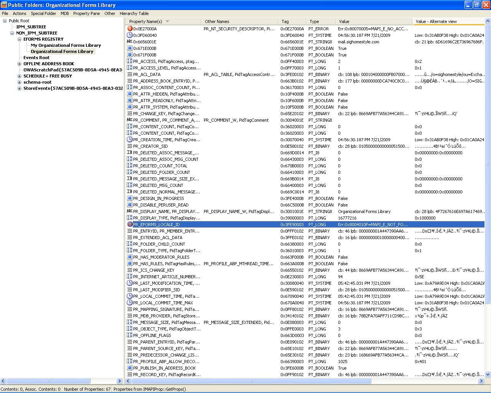Click the boolean icon beside PR_DESIGN_IN_PROGRESS
The width and height of the screenshot is (491, 393).
click(x=130, y=198)
